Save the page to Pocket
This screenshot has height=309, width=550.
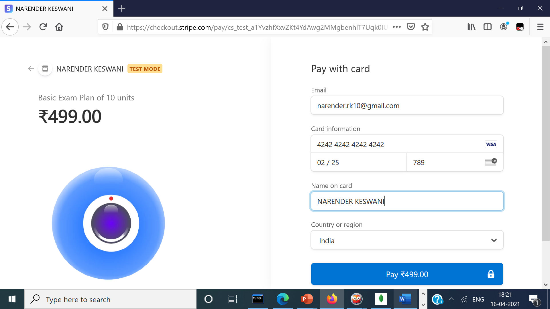411,27
